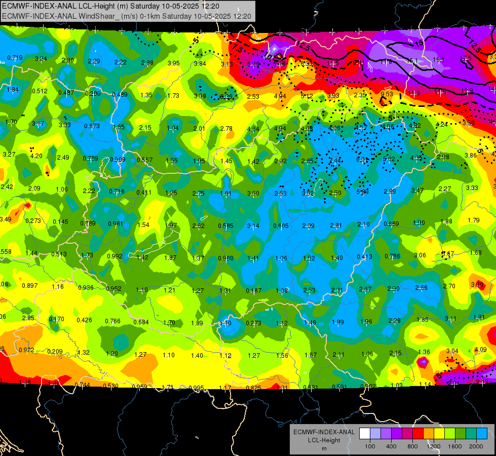The image size is (496, 456).
Task: Click the legend value 100
Action: (370, 446)
